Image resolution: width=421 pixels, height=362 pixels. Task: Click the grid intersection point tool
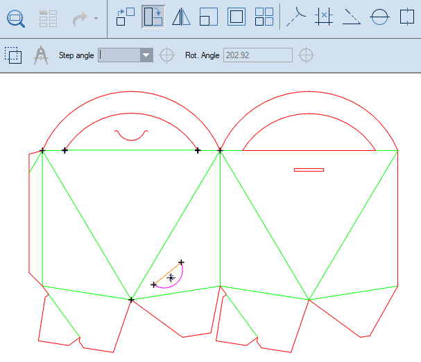tap(323, 17)
